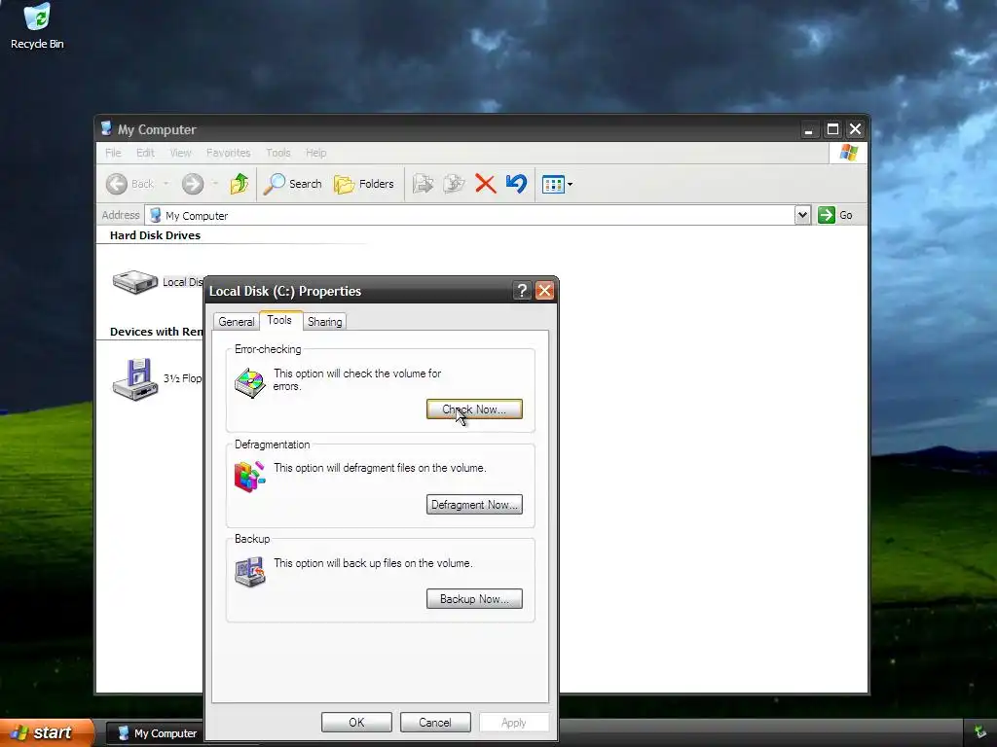
Task: Switch to the General tab
Action: tap(237, 321)
